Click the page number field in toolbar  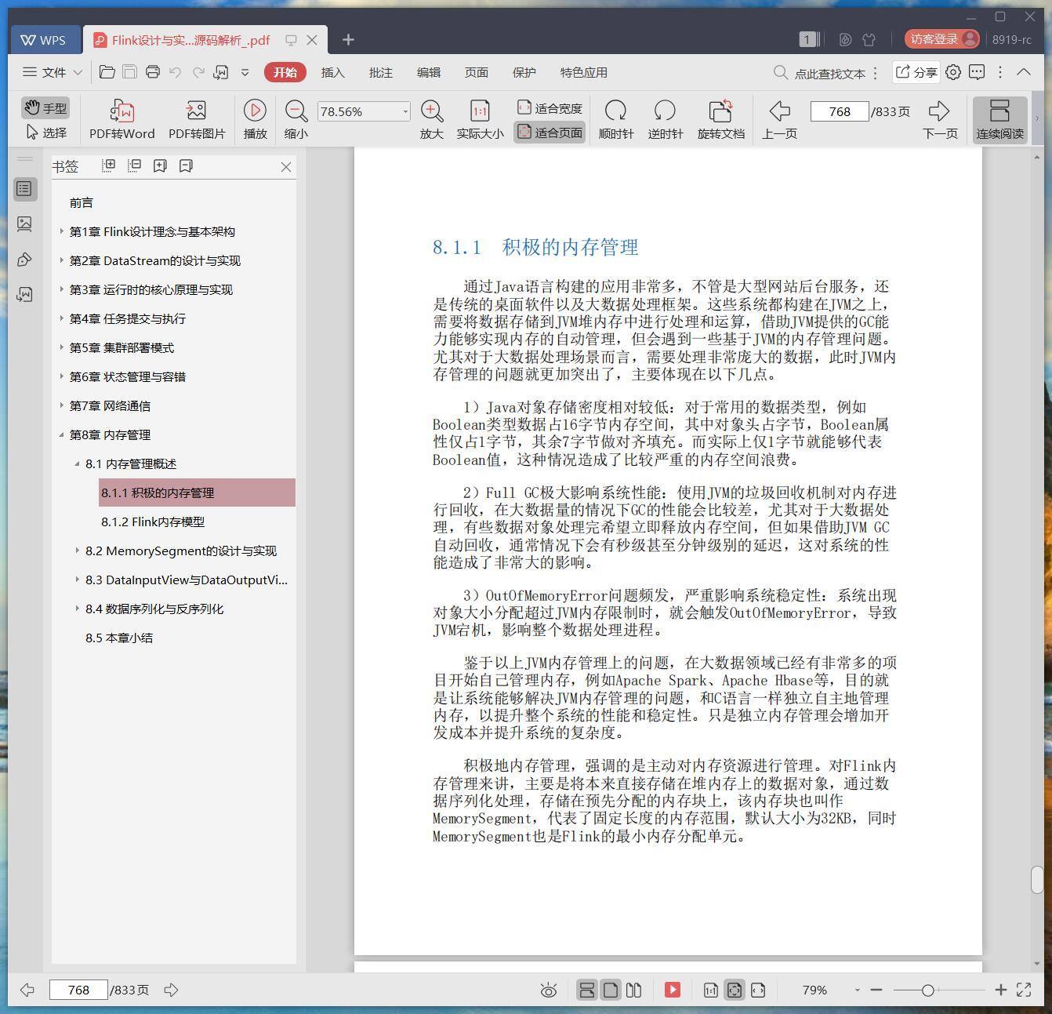839,111
